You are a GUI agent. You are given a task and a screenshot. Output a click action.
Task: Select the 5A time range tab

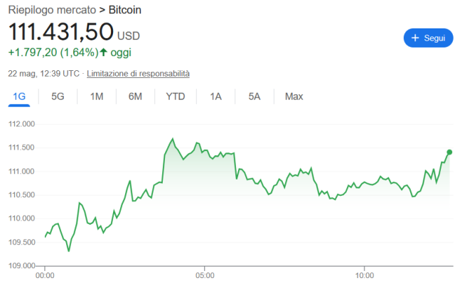point(255,96)
